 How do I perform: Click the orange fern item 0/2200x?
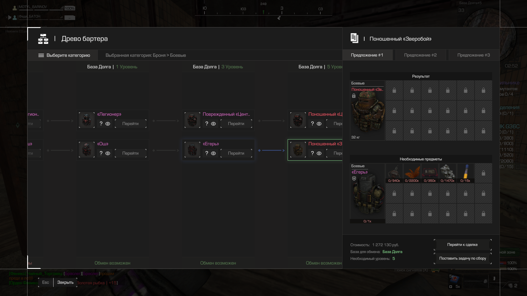tap(412, 173)
